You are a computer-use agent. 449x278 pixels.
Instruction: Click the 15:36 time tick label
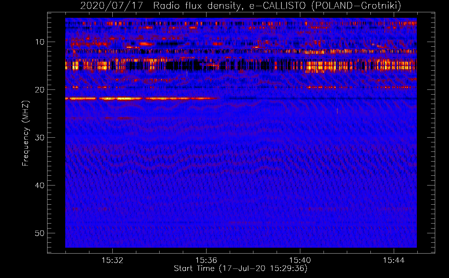pos(206,260)
